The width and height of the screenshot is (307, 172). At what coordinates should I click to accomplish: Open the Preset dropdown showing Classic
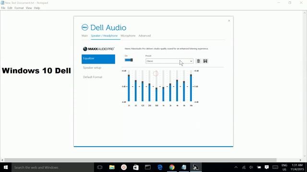pos(169,61)
